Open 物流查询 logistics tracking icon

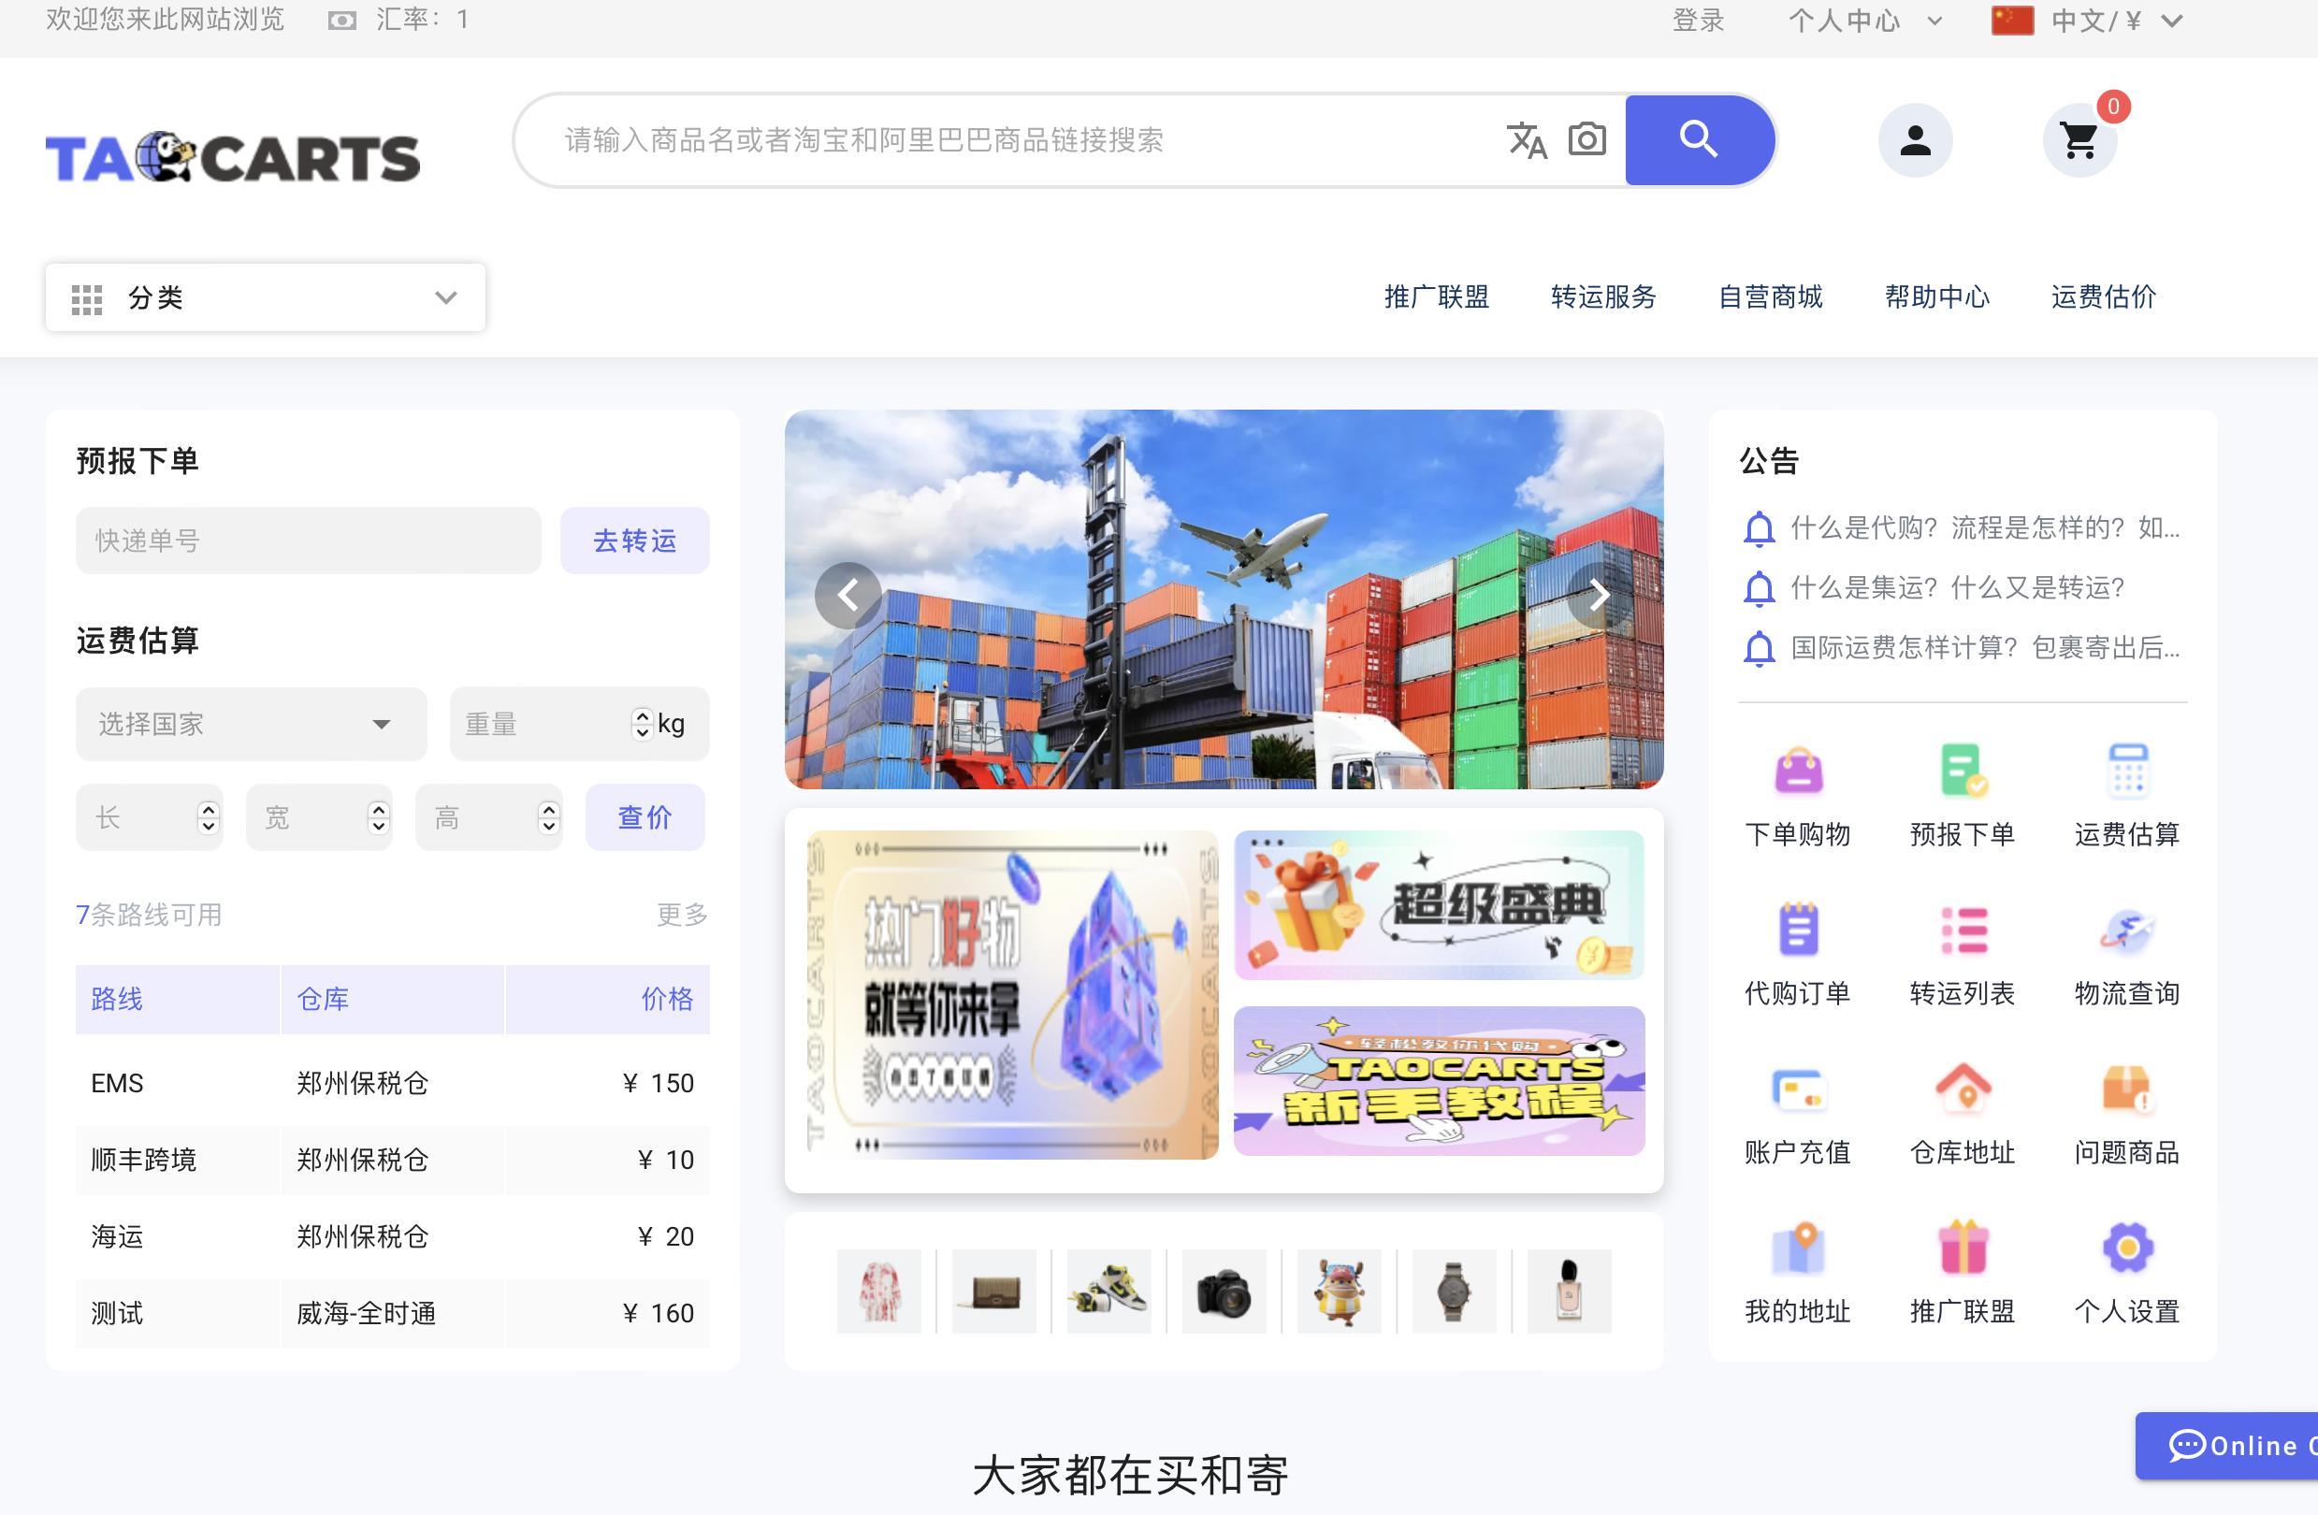(x=2124, y=930)
